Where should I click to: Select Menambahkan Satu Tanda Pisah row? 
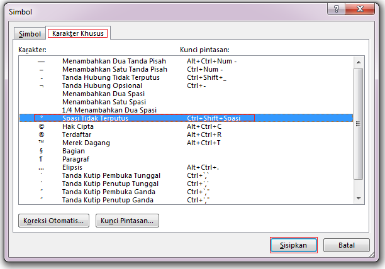tap(186, 69)
